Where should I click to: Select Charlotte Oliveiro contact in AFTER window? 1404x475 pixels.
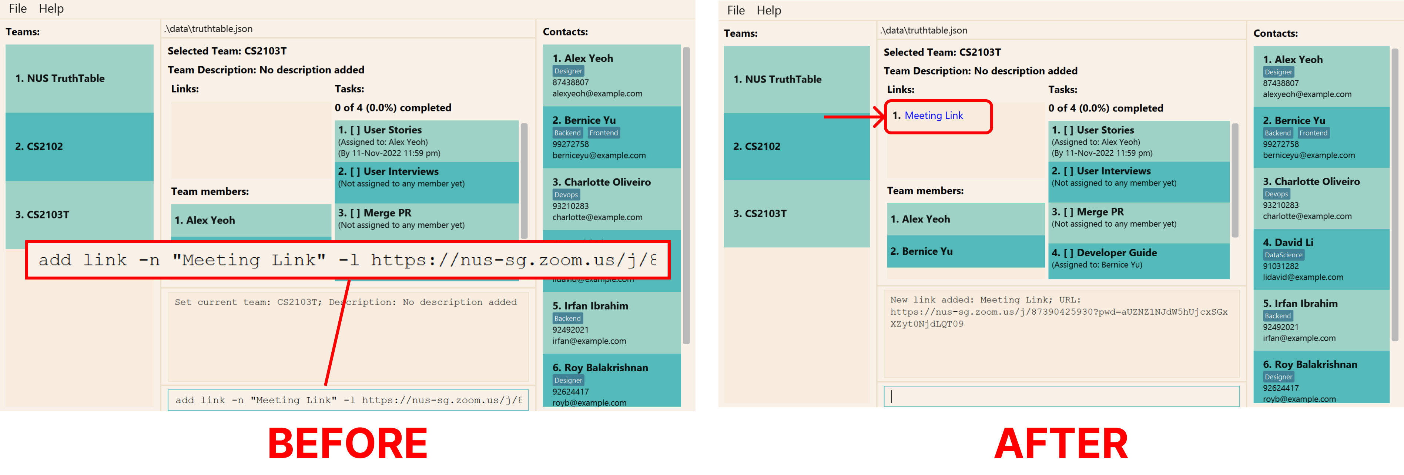(1321, 198)
